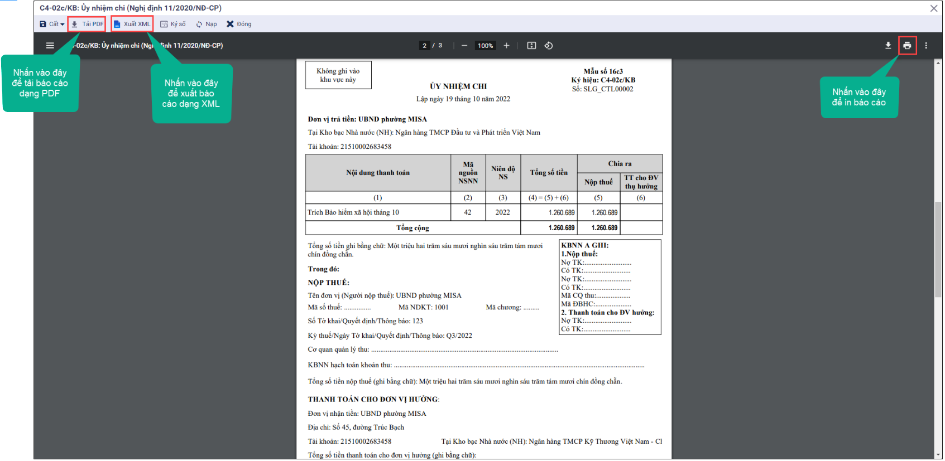Click account number 21510002683458 under Đơn vị trả tiền

(x=366, y=147)
